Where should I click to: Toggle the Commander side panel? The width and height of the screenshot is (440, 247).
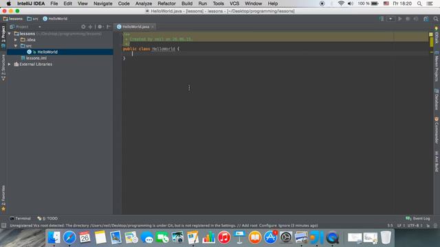(x=437, y=130)
